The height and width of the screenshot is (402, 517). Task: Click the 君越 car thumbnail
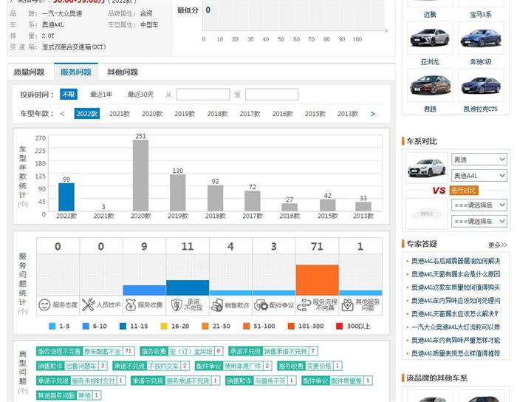(430, 85)
